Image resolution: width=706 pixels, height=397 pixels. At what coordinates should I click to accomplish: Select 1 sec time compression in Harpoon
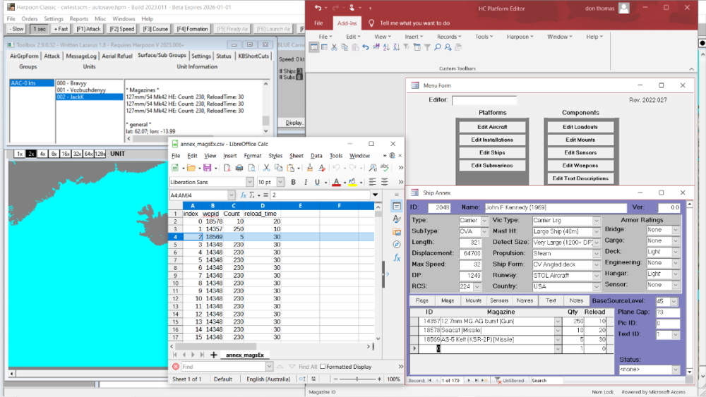39,29
